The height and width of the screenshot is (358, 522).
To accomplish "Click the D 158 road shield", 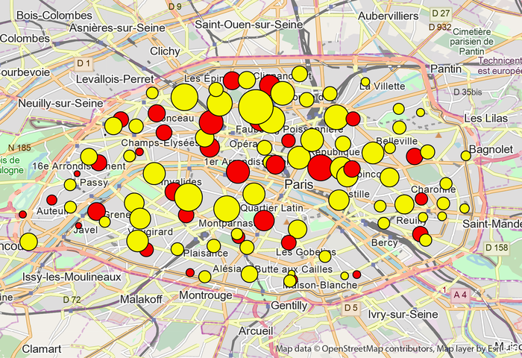I will point(497,248).
